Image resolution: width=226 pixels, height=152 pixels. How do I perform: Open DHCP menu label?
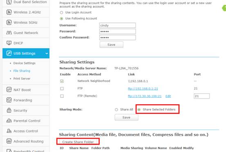18,43
